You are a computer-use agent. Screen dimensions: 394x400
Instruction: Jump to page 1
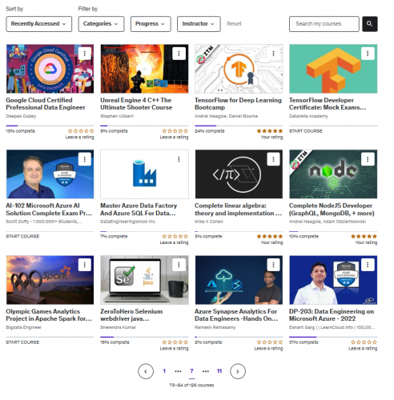click(x=164, y=371)
